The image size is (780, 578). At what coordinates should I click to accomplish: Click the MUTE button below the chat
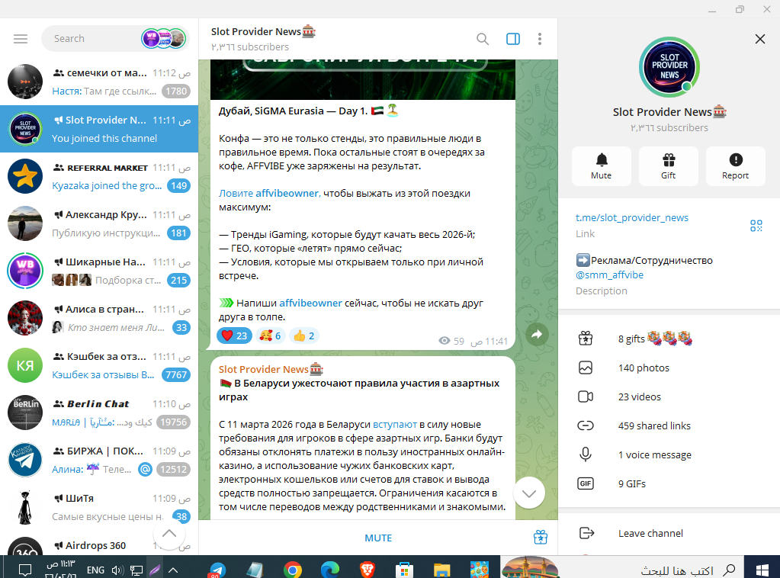(x=378, y=538)
